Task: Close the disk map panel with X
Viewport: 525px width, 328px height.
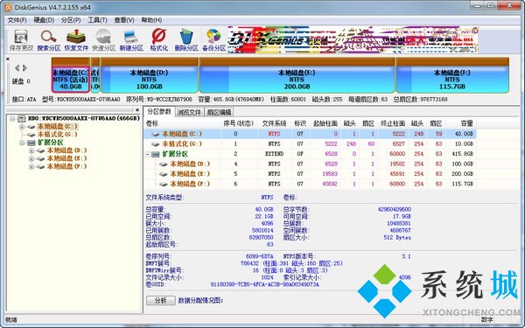Action: click(x=8, y=59)
